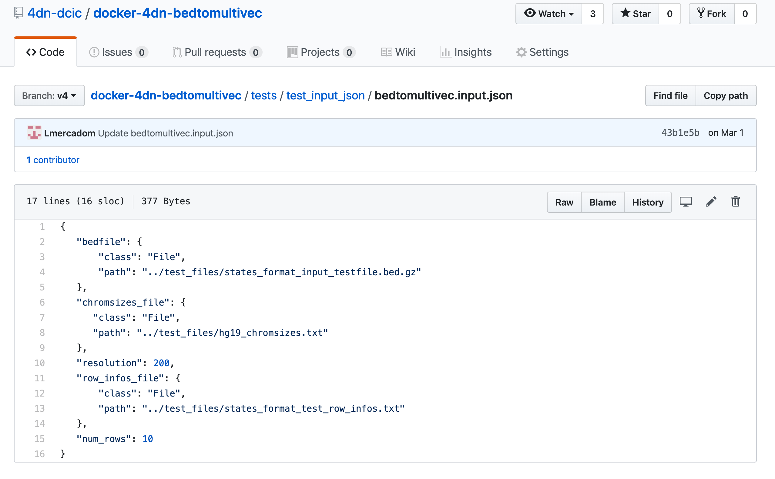Viewport: 775px width, 479px height.
Task: Open the Settings tab
Action: pyautogui.click(x=542, y=52)
